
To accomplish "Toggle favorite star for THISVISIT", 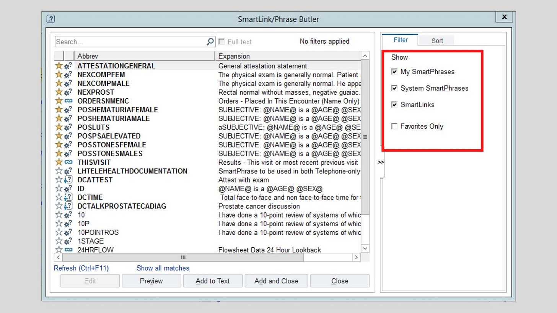I will (x=59, y=162).
